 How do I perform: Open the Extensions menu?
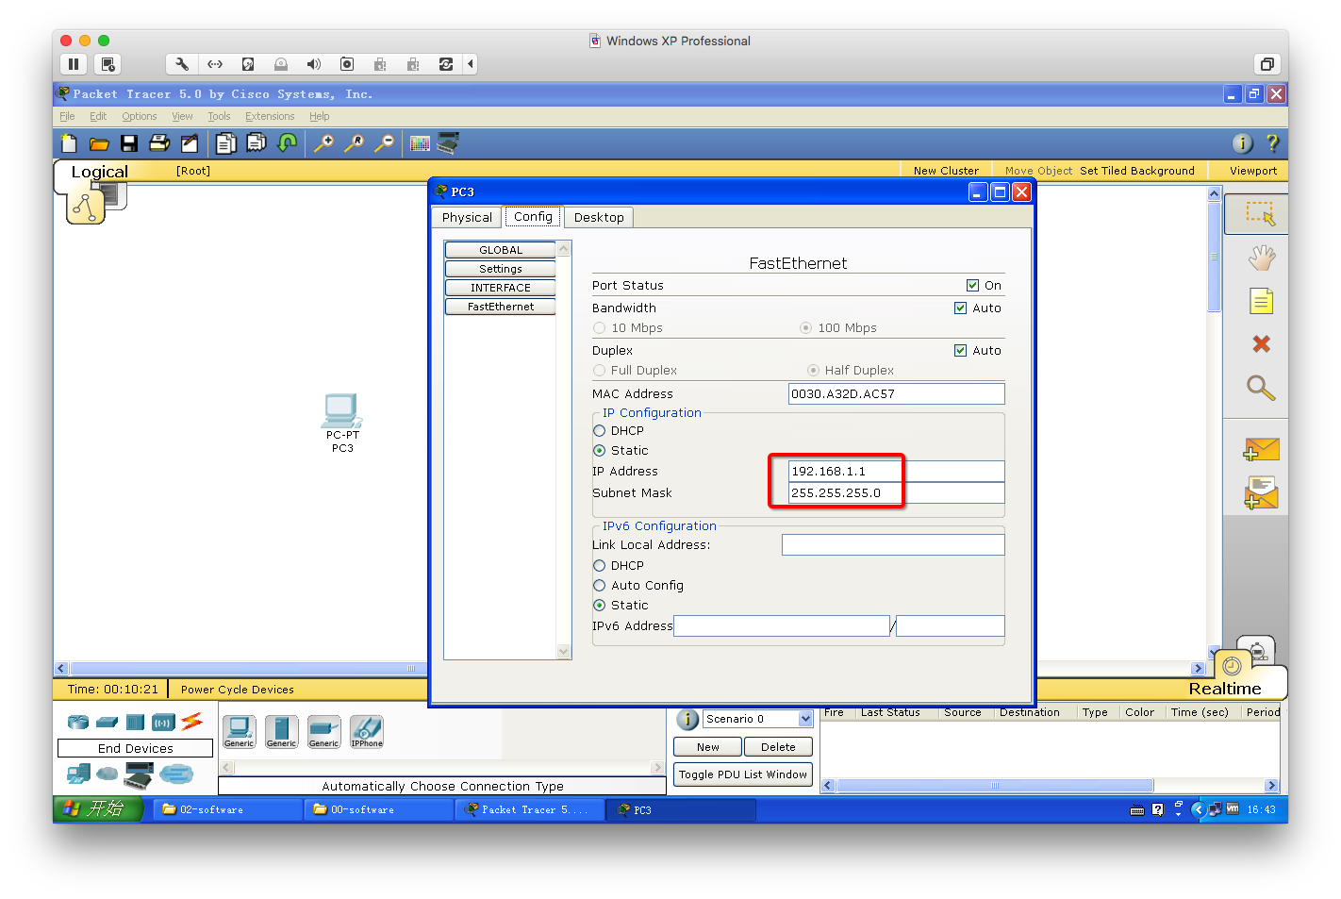[x=270, y=117]
